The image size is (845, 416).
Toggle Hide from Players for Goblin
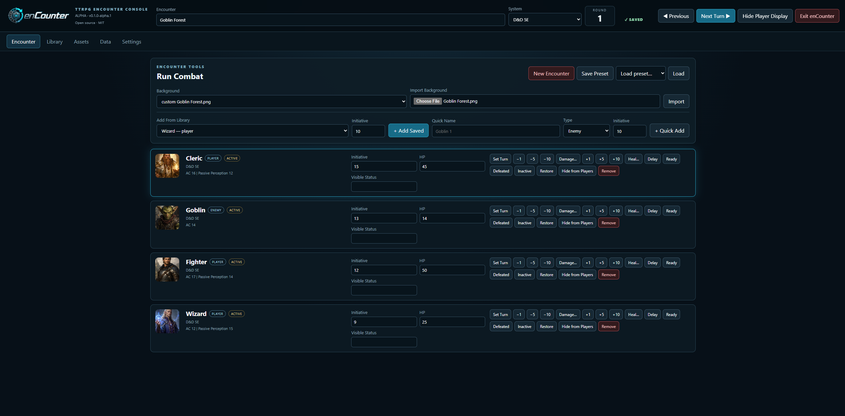(577, 223)
